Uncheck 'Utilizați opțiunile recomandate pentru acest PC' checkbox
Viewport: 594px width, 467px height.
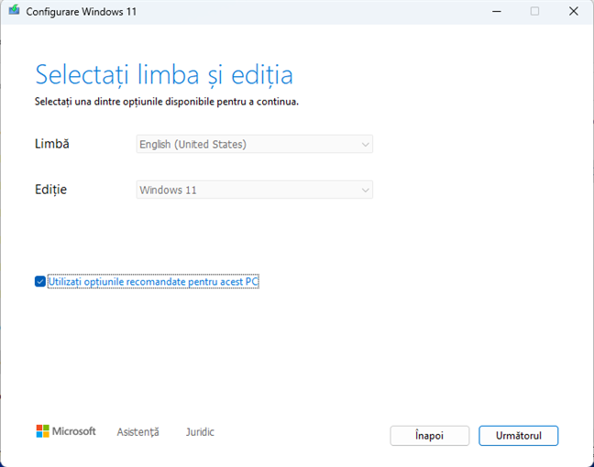[40, 281]
